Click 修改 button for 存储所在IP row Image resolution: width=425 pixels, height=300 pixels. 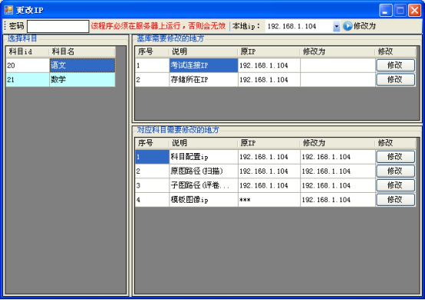pyautogui.click(x=395, y=80)
